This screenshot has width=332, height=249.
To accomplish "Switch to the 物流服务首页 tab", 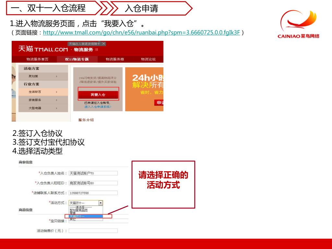I will click(38, 59).
